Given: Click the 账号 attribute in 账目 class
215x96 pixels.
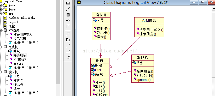Looking at the screenshot, I should coord(98,66).
